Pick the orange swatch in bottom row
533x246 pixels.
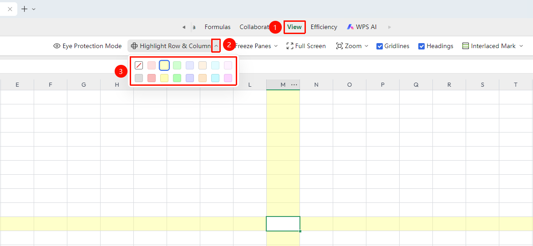[x=203, y=78]
